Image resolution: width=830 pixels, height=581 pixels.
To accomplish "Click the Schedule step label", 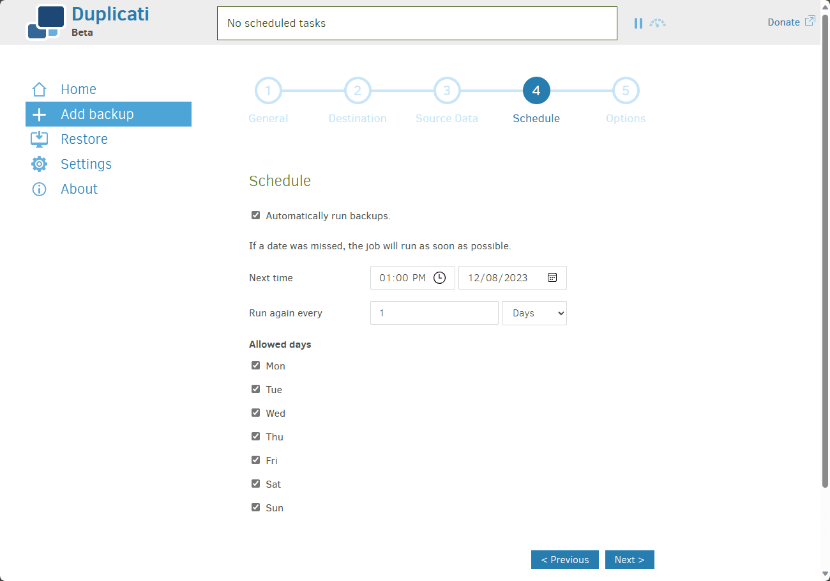I will pyautogui.click(x=536, y=118).
